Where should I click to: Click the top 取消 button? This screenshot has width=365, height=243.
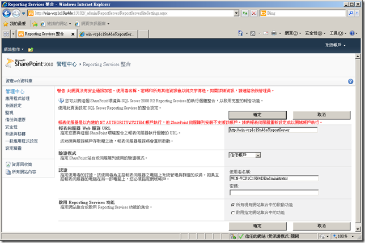point(321,115)
